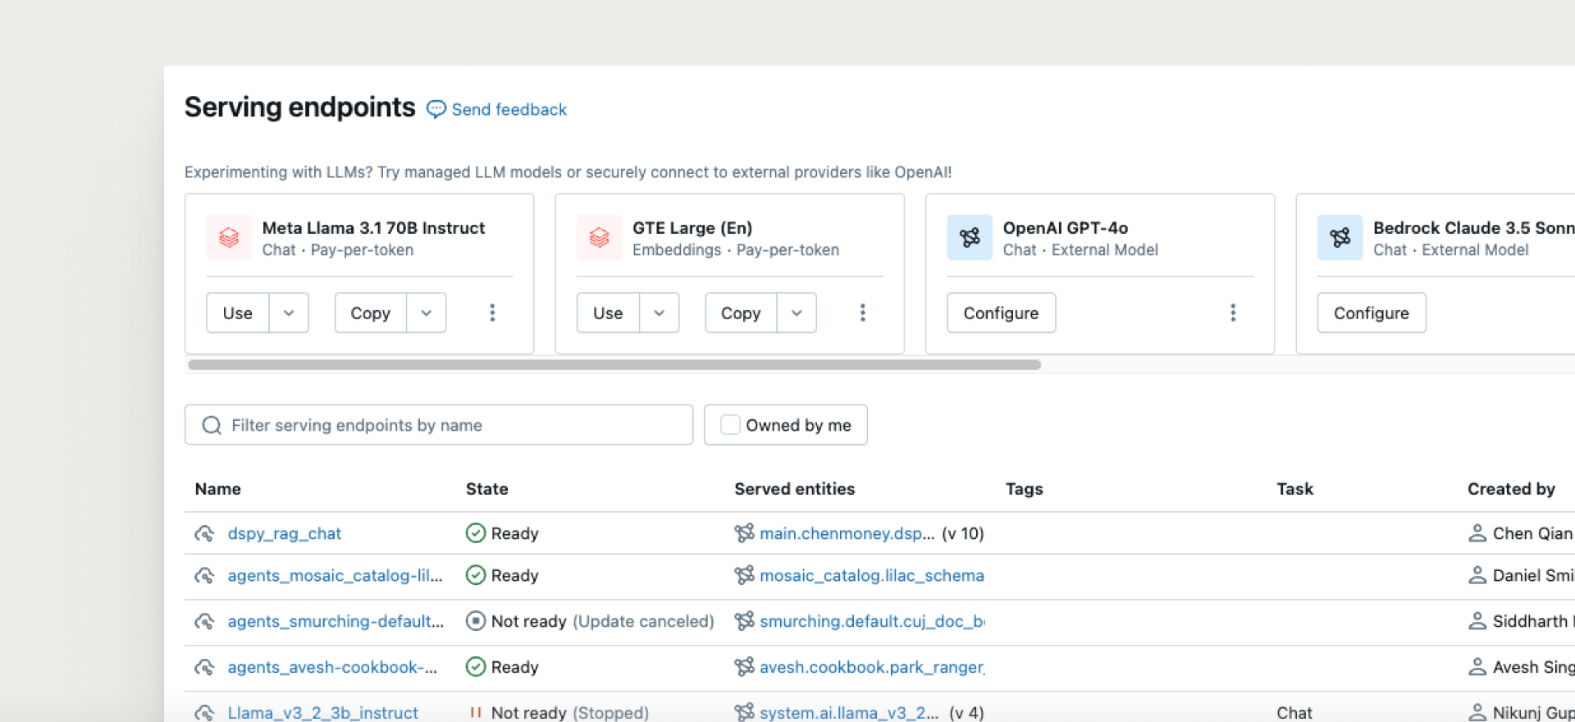Configure the OpenAI GPT-4o endpoint
This screenshot has height=722, width=1575.
(1001, 313)
